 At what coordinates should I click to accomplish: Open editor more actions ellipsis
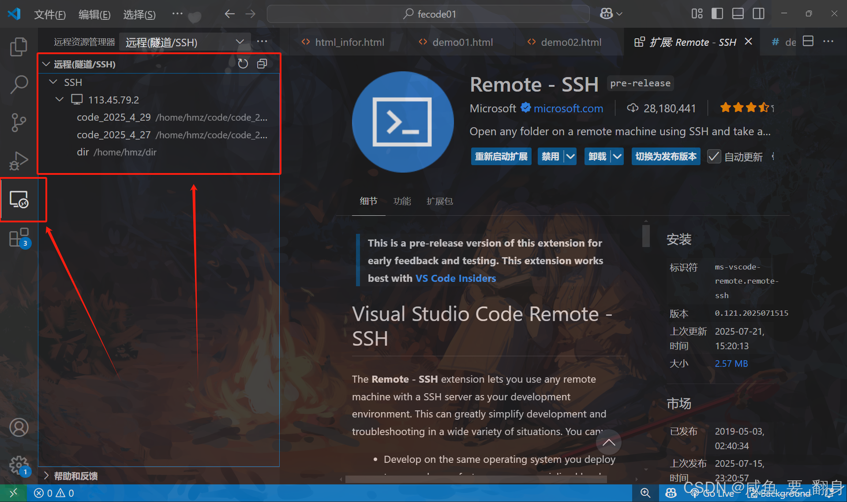point(828,41)
